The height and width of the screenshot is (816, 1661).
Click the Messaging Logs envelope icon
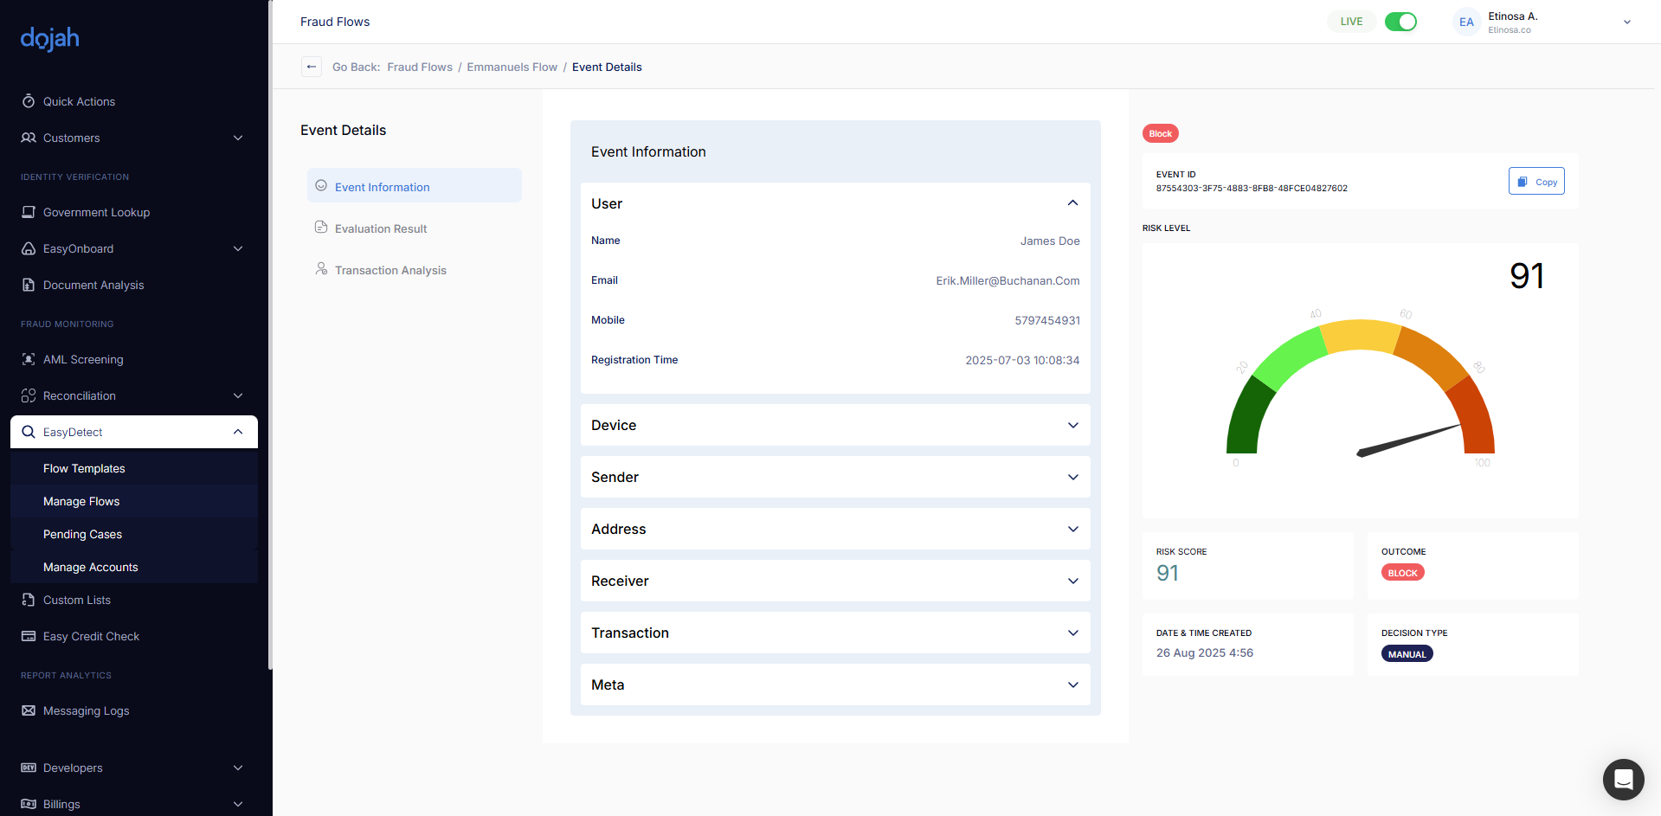[x=29, y=710]
